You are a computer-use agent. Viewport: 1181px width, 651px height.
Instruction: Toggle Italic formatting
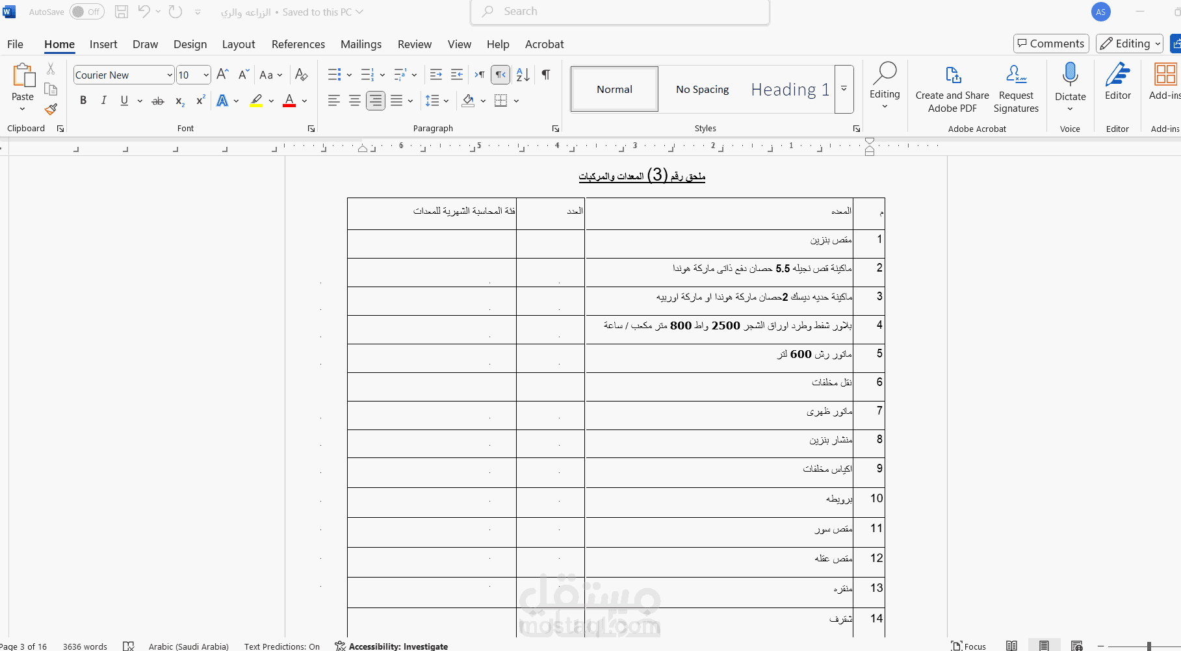tap(103, 101)
